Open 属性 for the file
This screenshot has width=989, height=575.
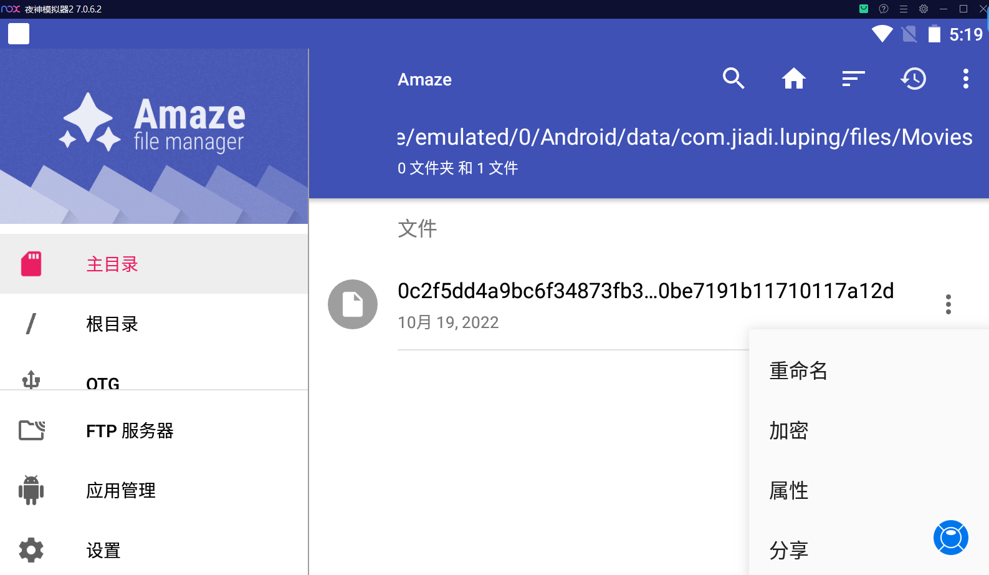coord(789,491)
